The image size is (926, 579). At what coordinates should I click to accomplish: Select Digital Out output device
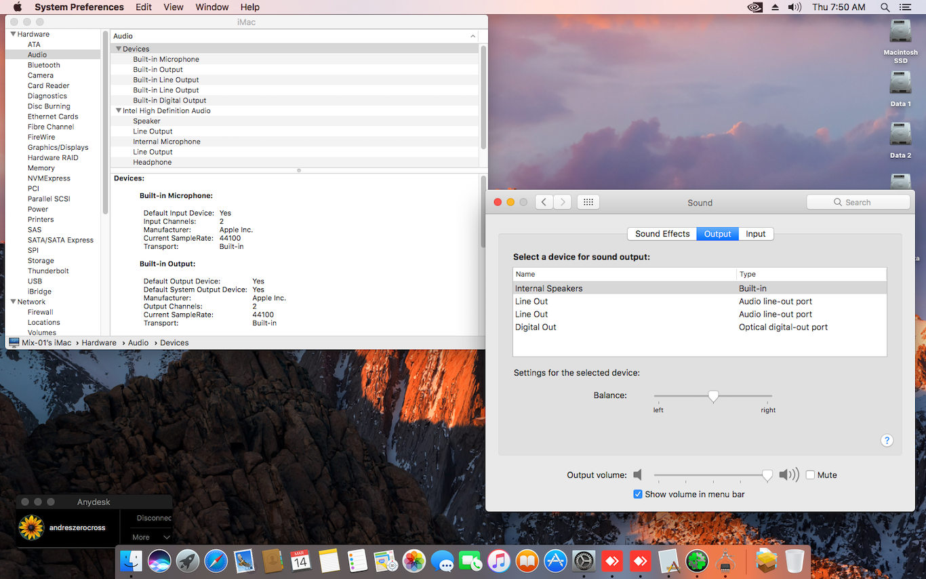click(x=700, y=327)
